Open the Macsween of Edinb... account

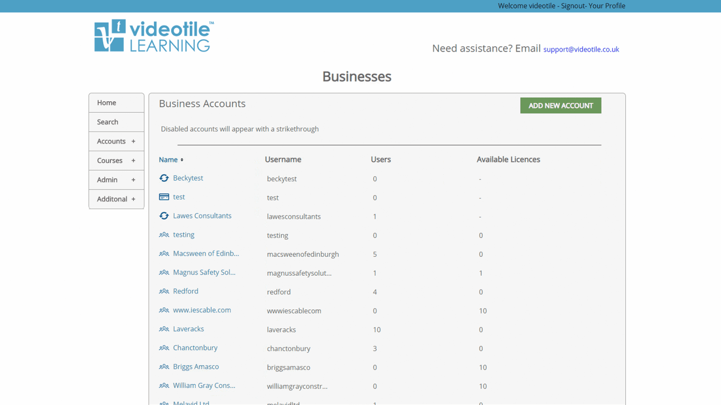(206, 254)
